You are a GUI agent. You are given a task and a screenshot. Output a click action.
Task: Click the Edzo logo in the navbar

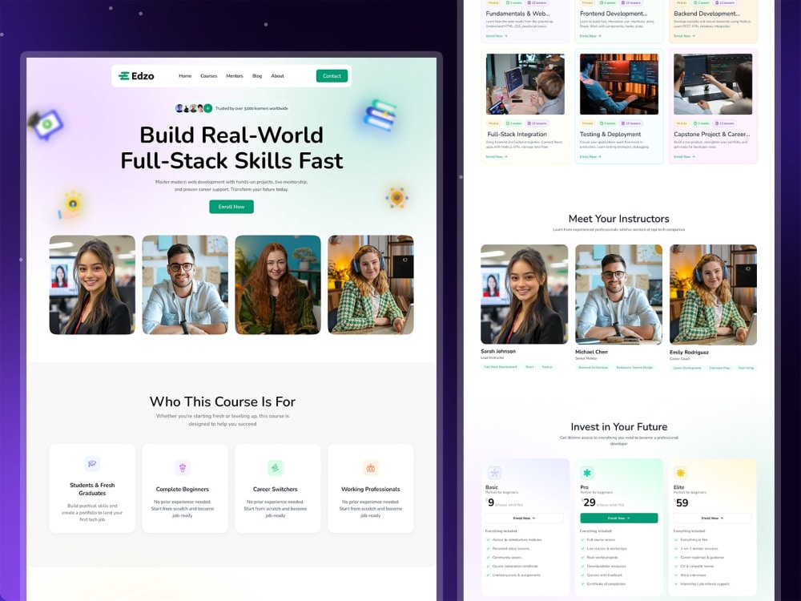[x=136, y=76]
